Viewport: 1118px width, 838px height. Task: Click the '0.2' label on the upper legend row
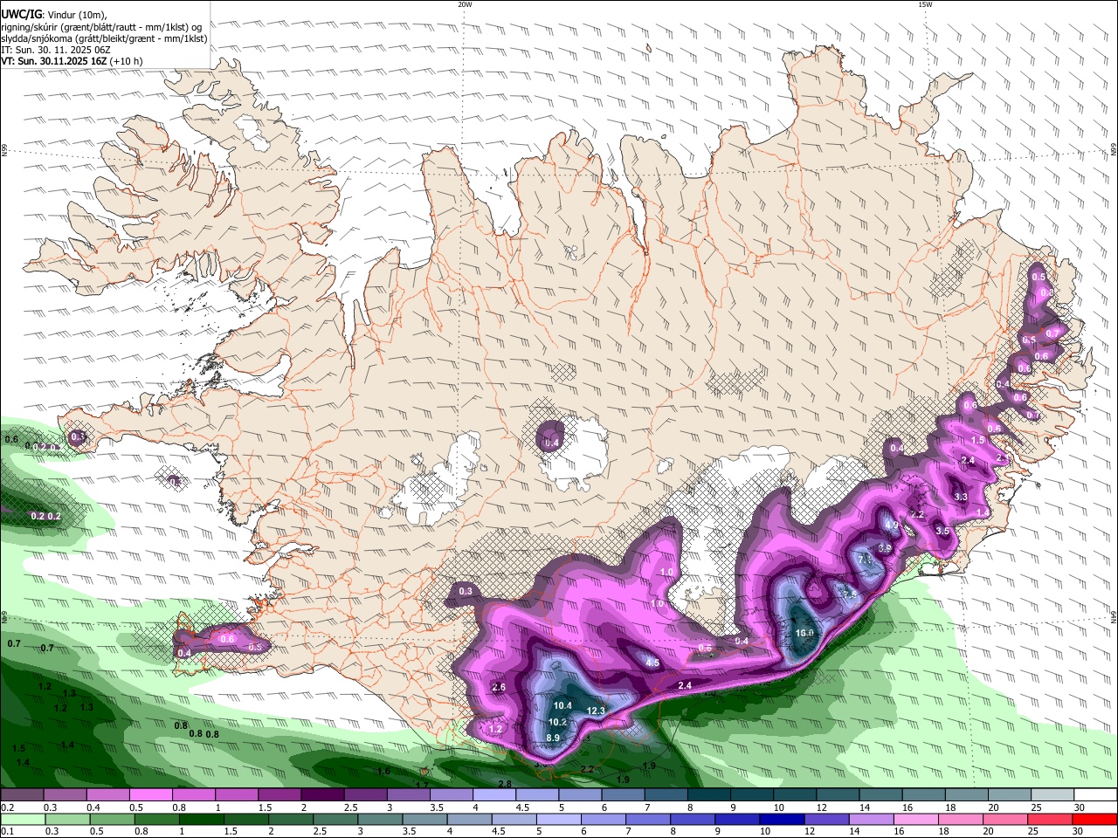(x=7, y=807)
